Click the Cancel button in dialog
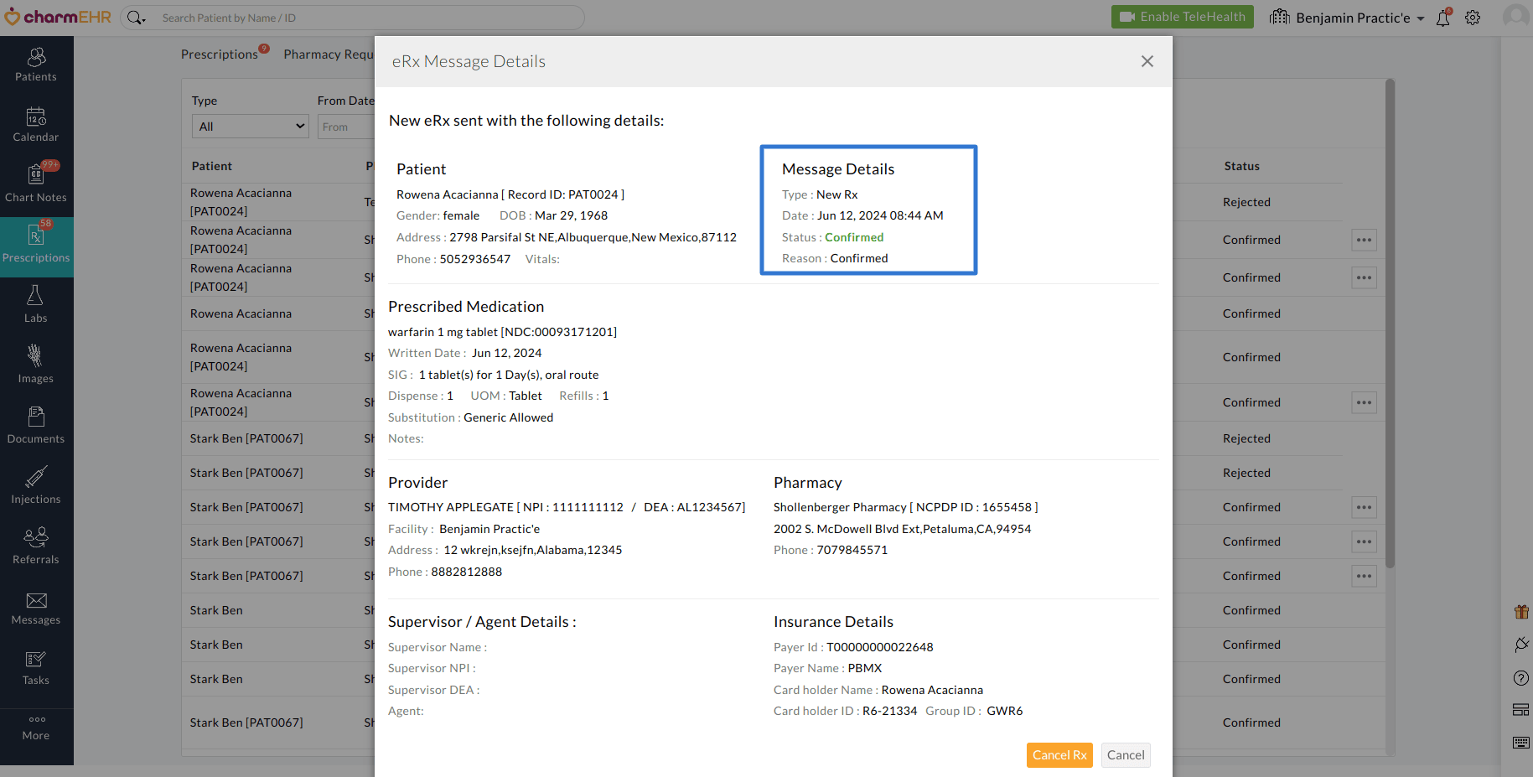 [x=1125, y=755]
